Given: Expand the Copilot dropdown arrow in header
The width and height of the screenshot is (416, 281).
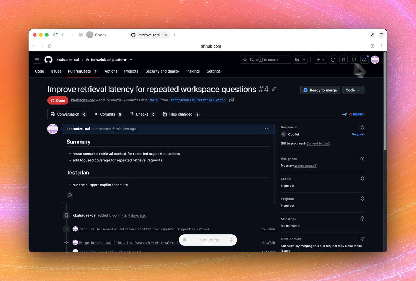Looking at the screenshot, I should coord(304,60).
